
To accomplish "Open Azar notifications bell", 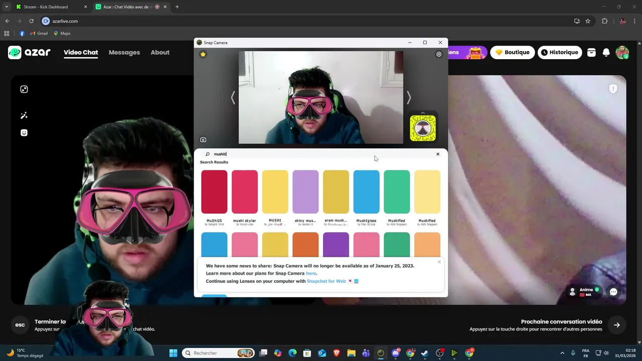I will (x=606, y=52).
